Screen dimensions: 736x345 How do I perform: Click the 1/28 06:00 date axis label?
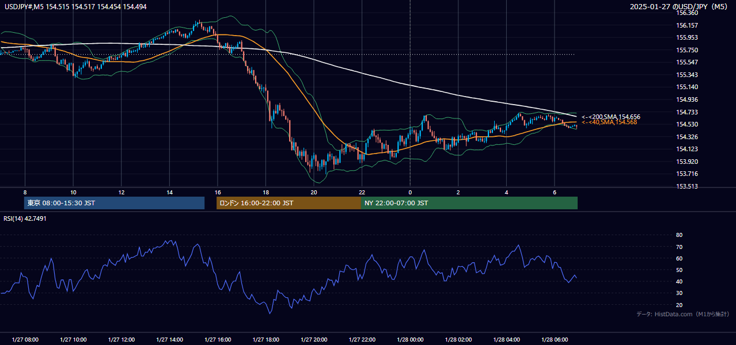(555, 340)
